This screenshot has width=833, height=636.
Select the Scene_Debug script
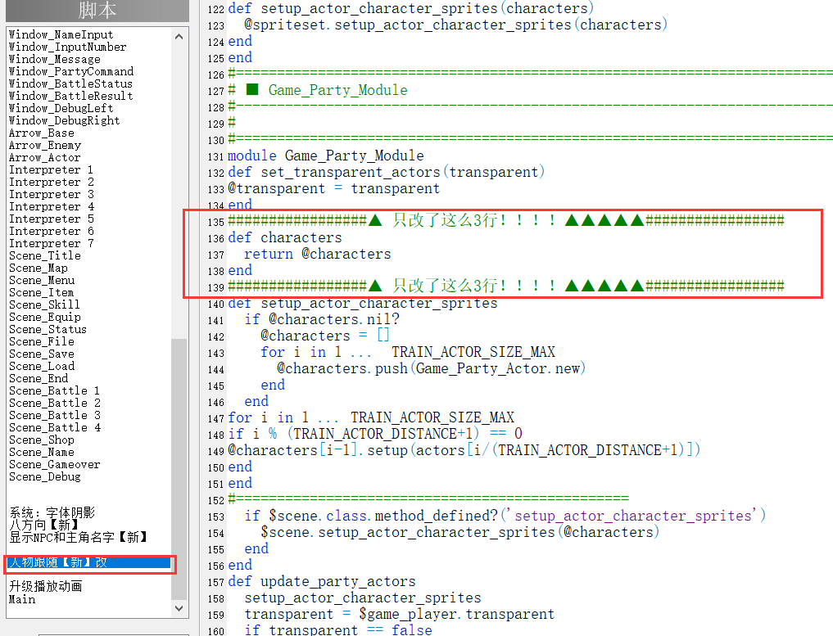[x=45, y=476]
